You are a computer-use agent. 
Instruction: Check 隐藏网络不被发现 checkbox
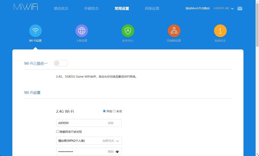point(58,132)
